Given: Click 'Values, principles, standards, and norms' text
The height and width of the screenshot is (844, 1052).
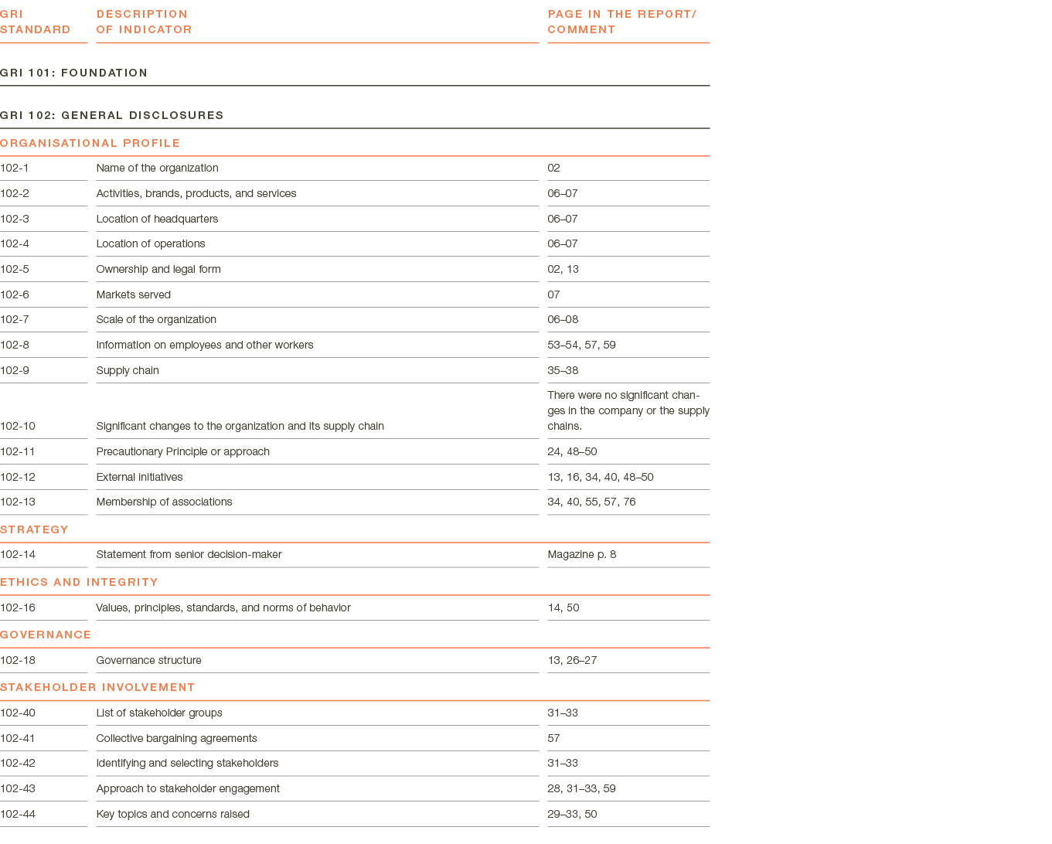Looking at the screenshot, I should [223, 607].
